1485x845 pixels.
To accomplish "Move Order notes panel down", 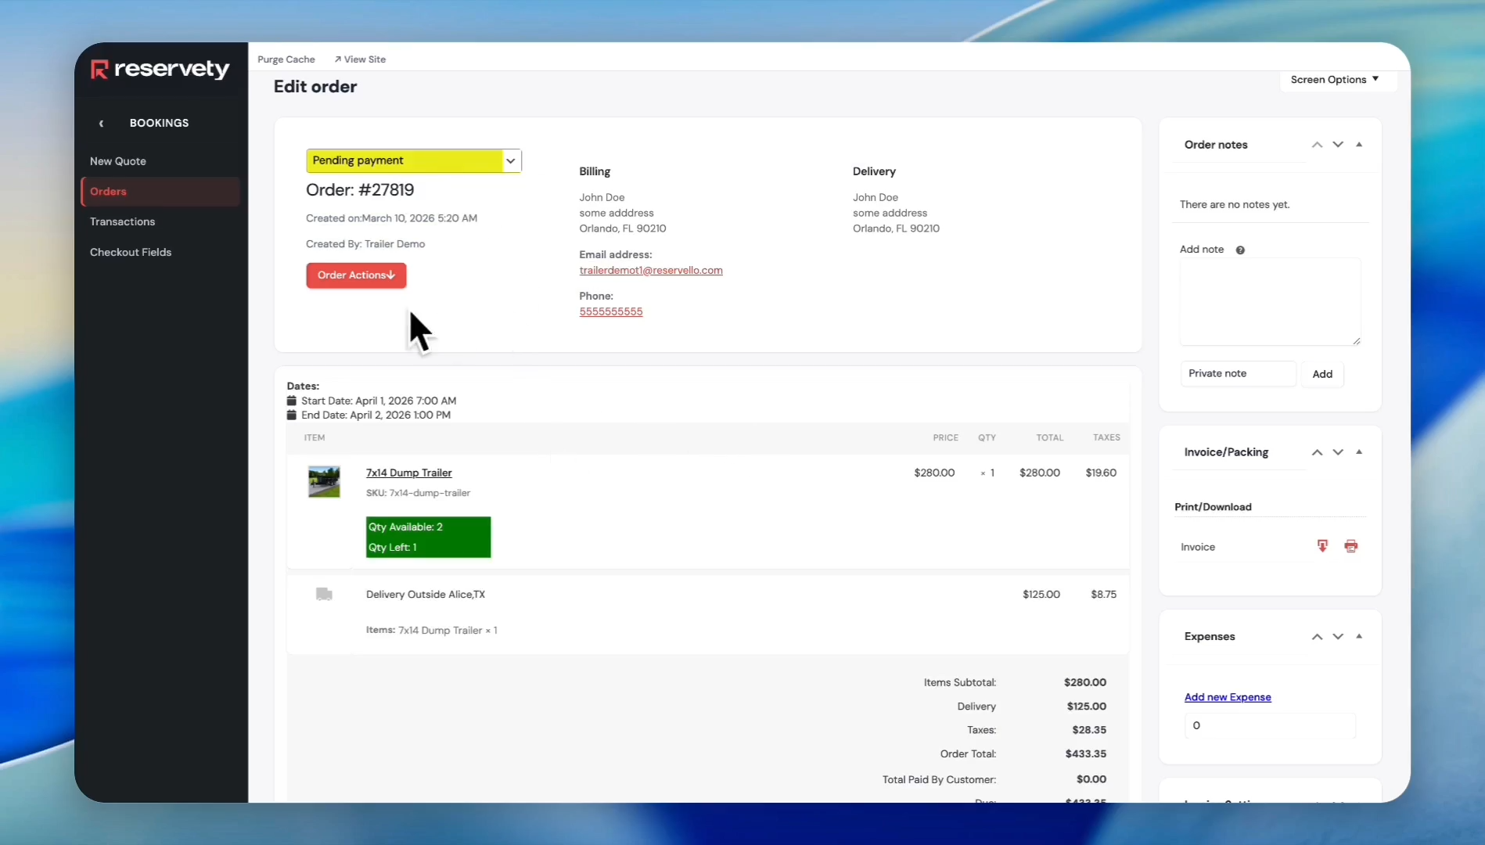I will (x=1338, y=145).
